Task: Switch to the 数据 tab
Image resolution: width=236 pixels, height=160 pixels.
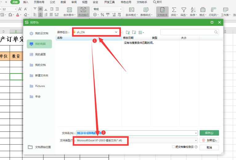Action: click(x=63, y=2)
